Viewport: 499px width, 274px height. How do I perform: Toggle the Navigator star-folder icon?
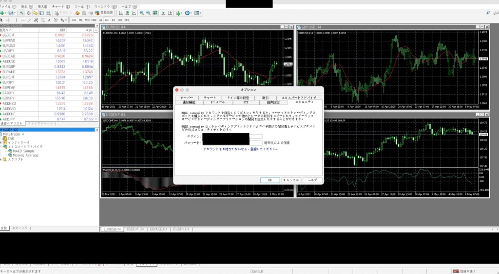[x=35, y=13]
